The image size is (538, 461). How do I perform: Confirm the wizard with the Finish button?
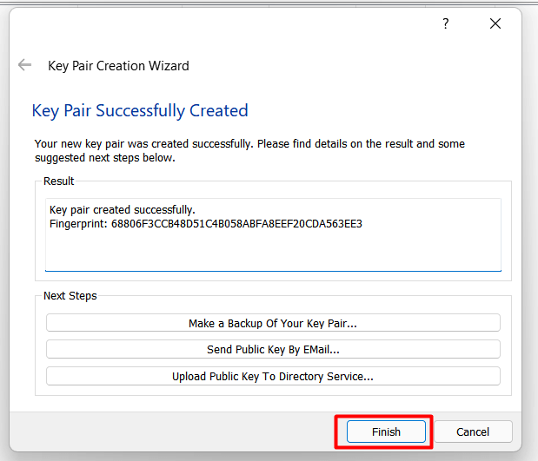[386, 431]
